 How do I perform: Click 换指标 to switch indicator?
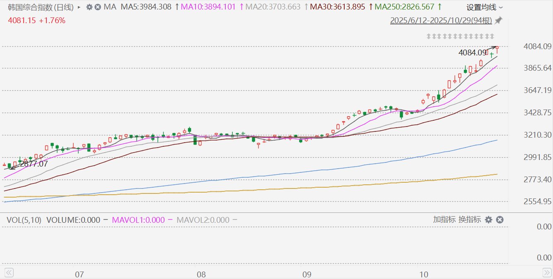click(x=470, y=220)
